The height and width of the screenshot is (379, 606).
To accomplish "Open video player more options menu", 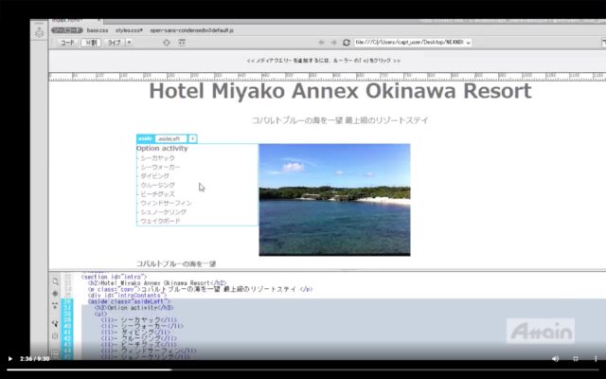I will coord(596,359).
